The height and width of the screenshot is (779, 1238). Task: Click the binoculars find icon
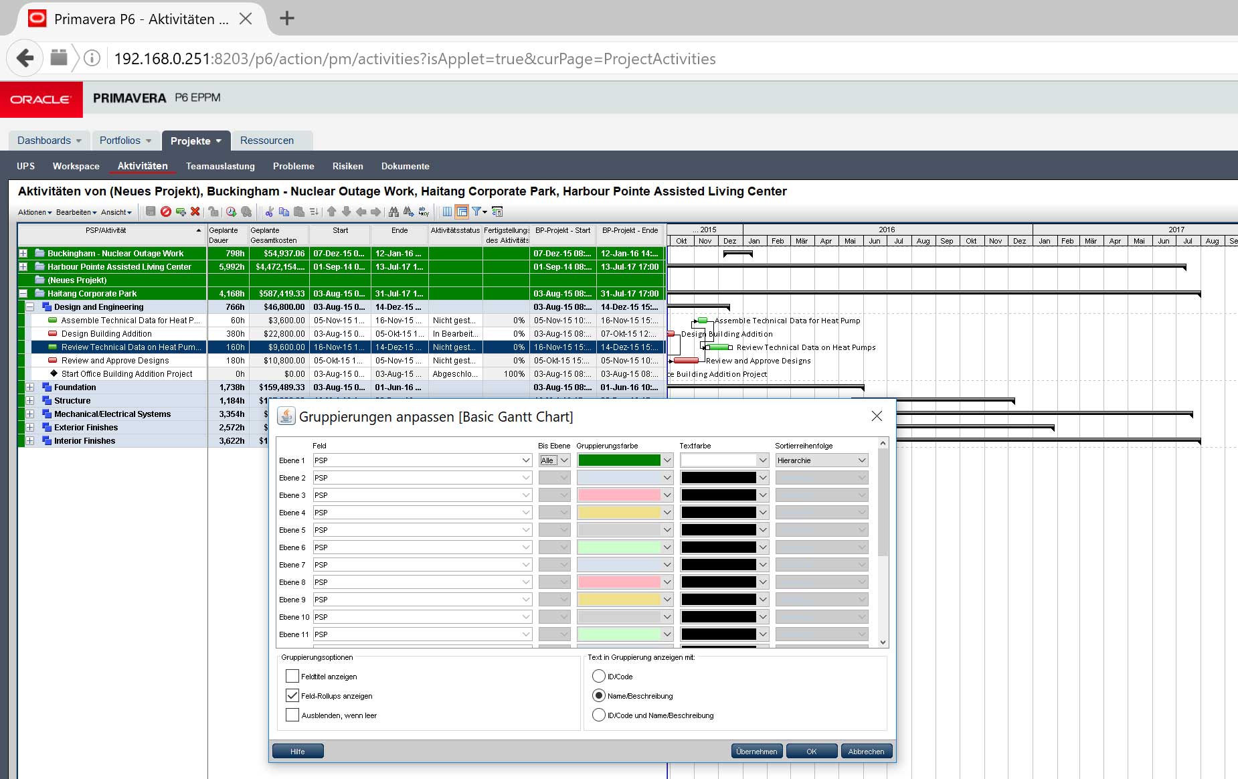pyautogui.click(x=393, y=211)
